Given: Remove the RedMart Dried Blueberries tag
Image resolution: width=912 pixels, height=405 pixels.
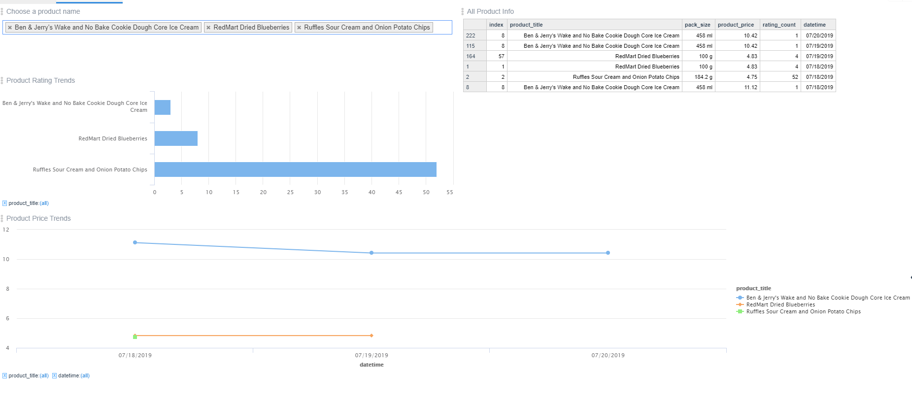Looking at the screenshot, I should click(x=208, y=28).
